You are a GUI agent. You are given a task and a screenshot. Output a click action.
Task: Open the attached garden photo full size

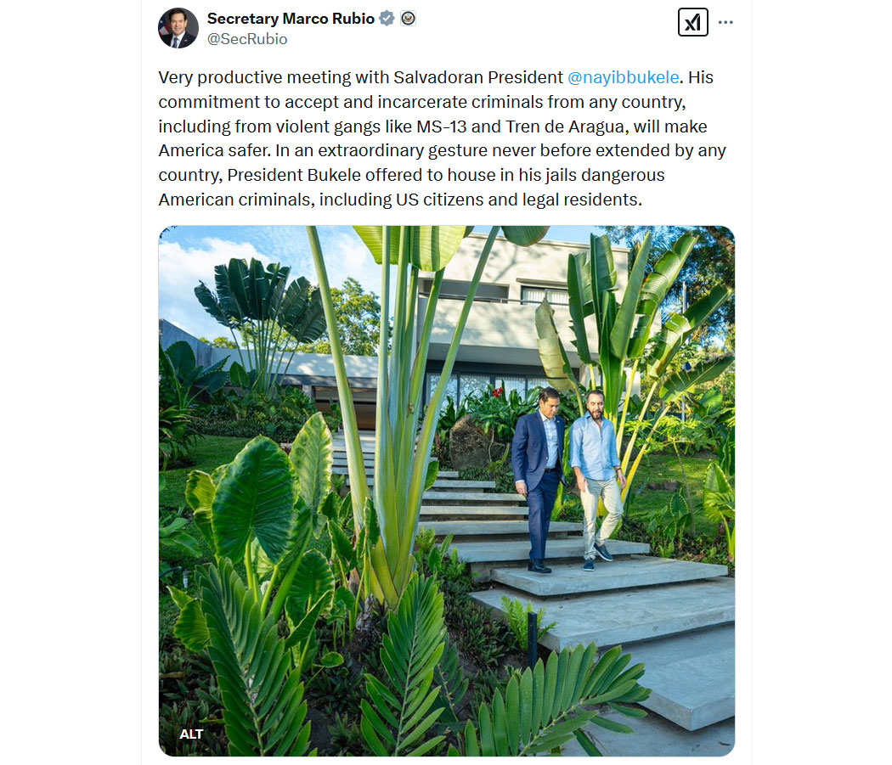coord(447,491)
